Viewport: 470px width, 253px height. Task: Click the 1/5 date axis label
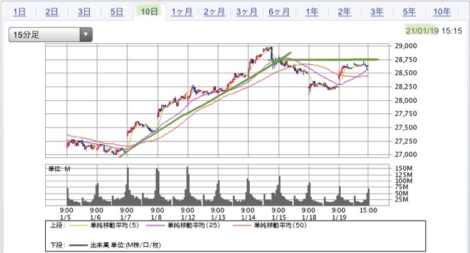coord(66,217)
